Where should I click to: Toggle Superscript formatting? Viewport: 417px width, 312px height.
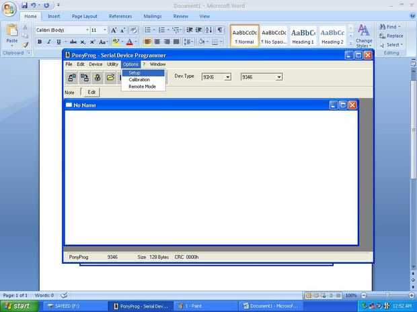pyautogui.click(x=92, y=42)
